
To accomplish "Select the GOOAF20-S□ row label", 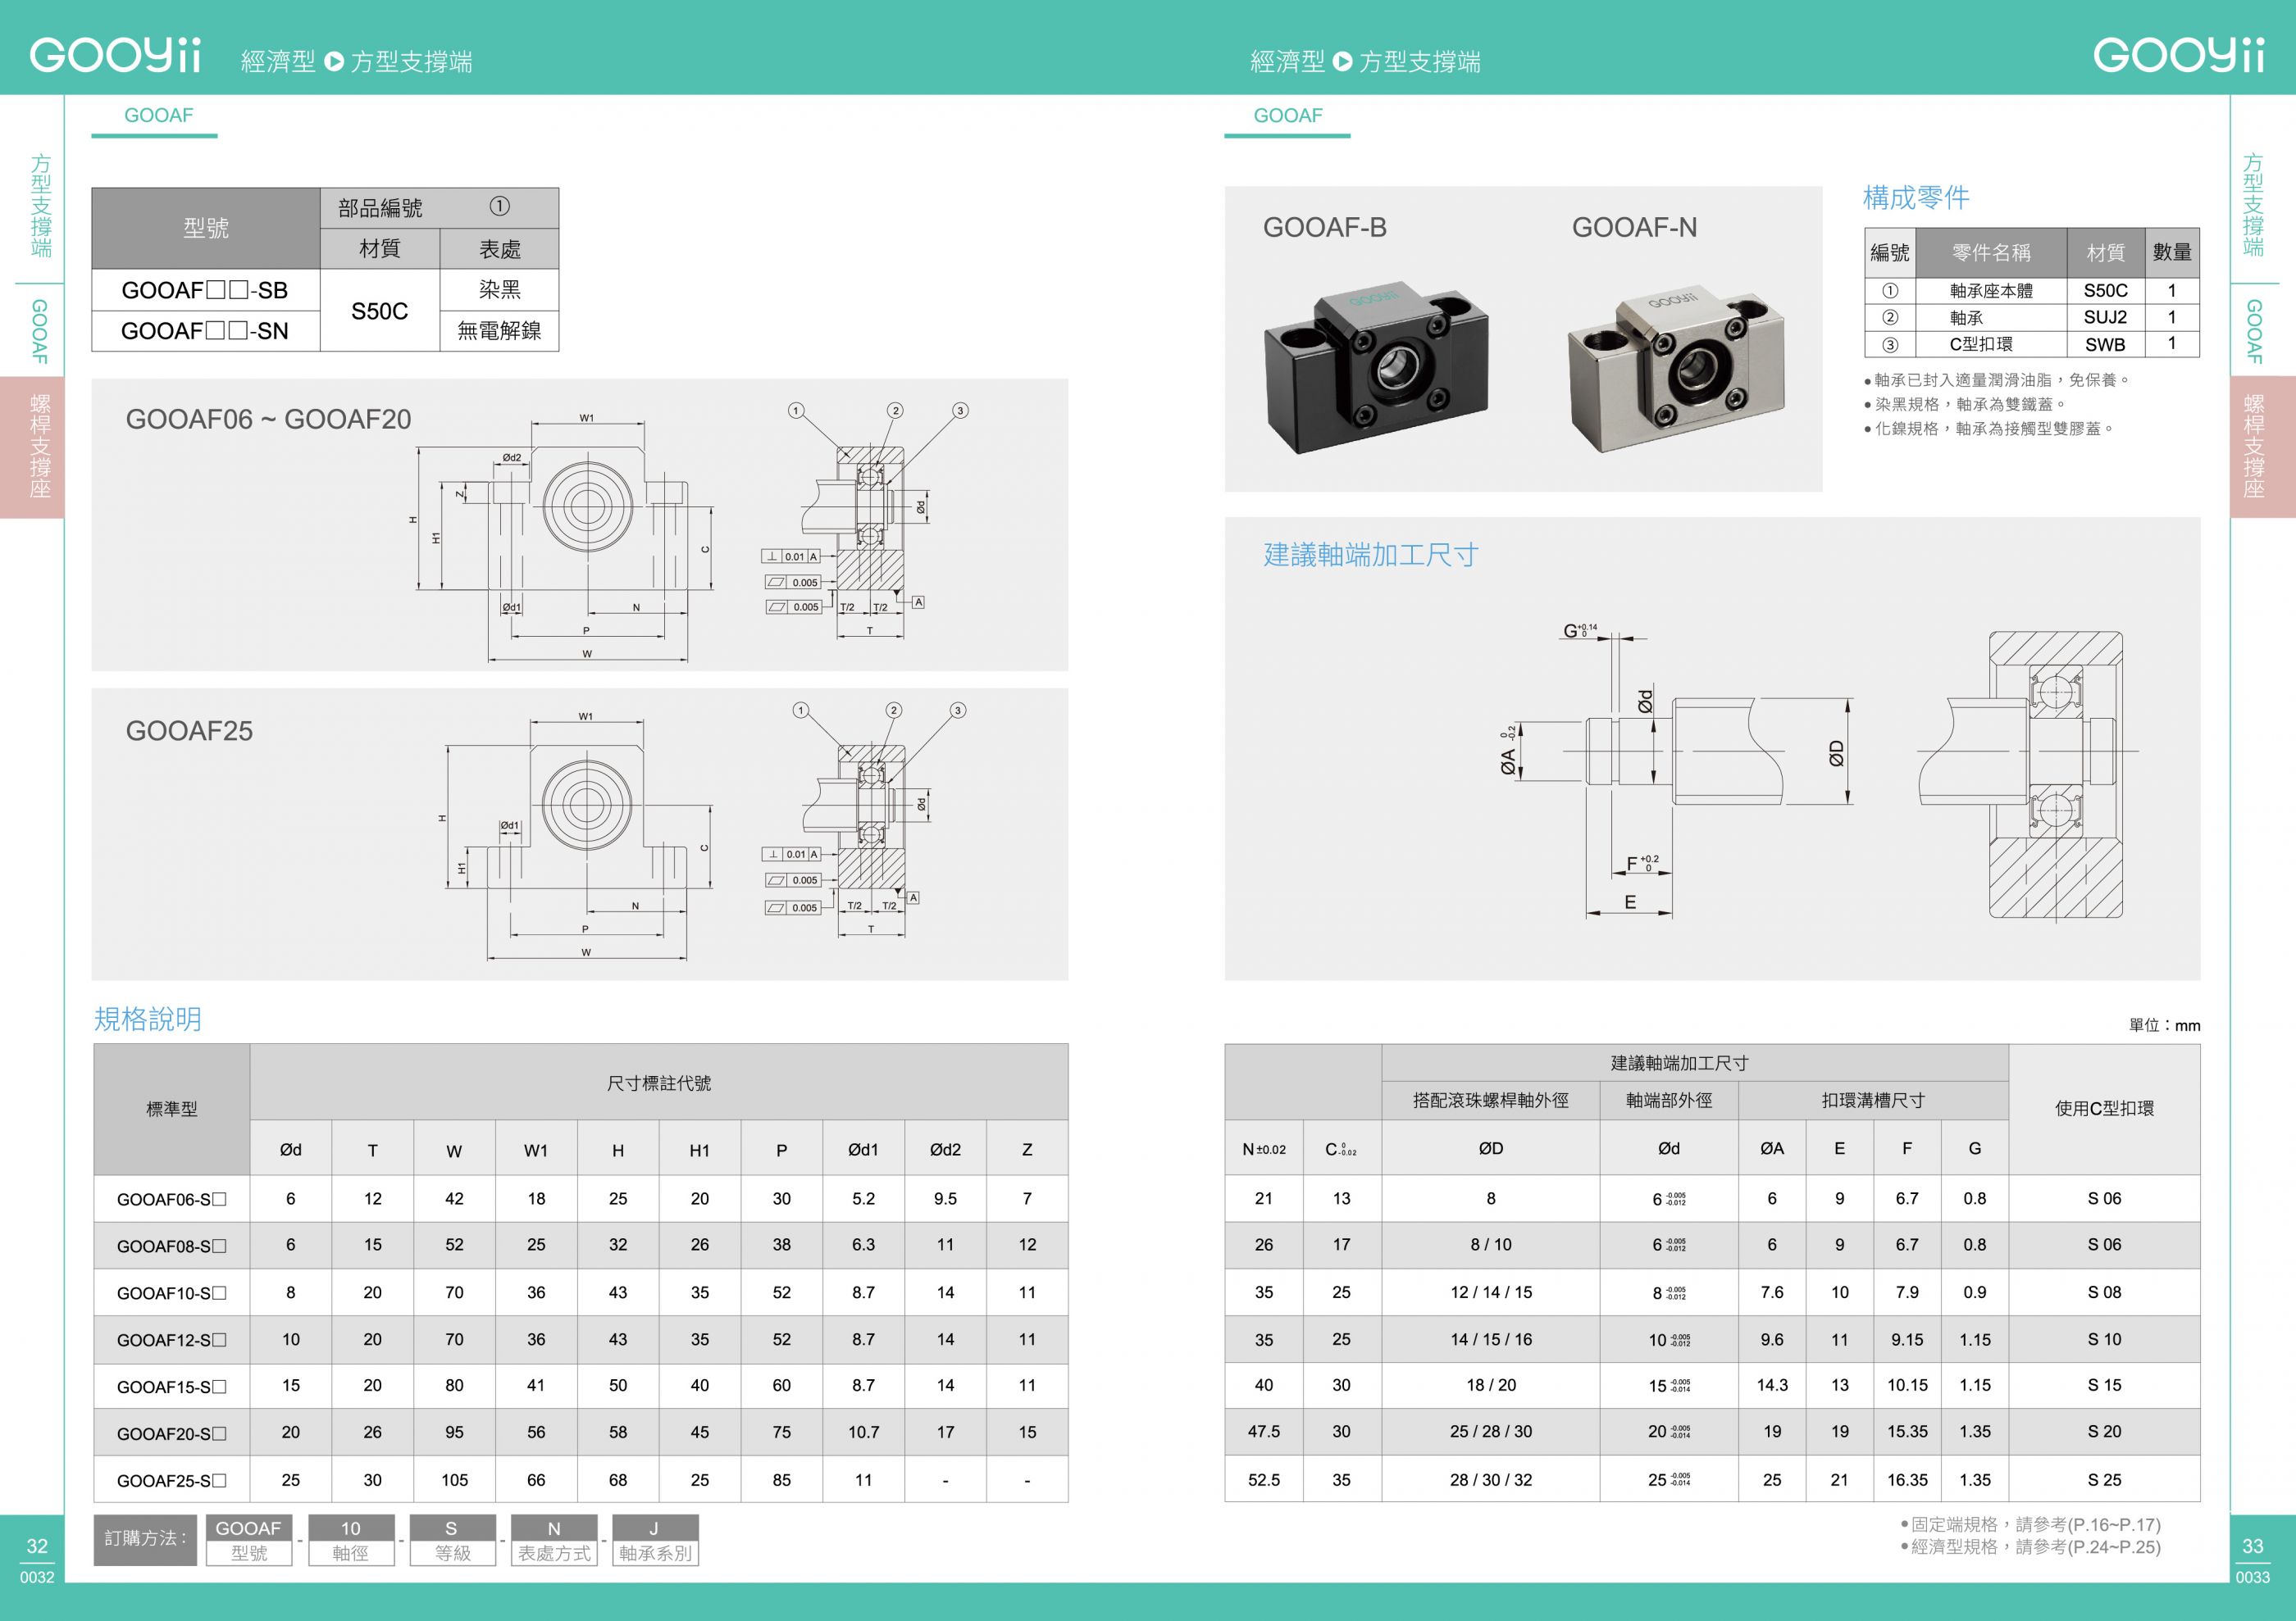I will [x=172, y=1434].
